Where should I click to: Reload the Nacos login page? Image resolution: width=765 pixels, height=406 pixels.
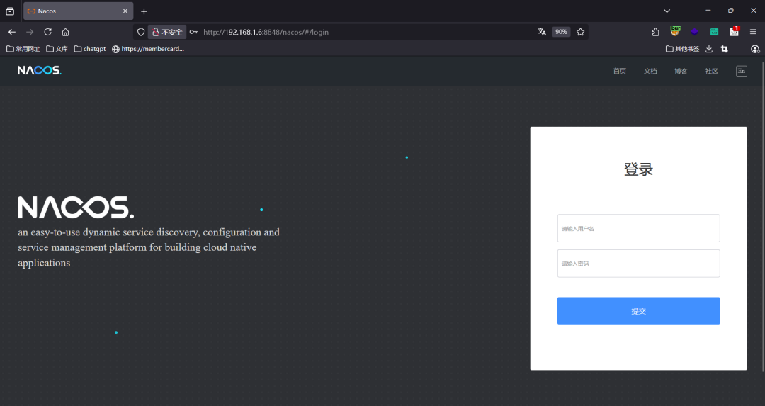coord(48,32)
